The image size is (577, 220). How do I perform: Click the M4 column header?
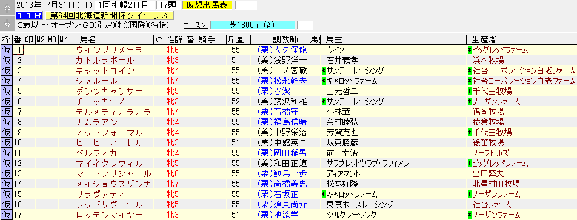click(x=64, y=40)
